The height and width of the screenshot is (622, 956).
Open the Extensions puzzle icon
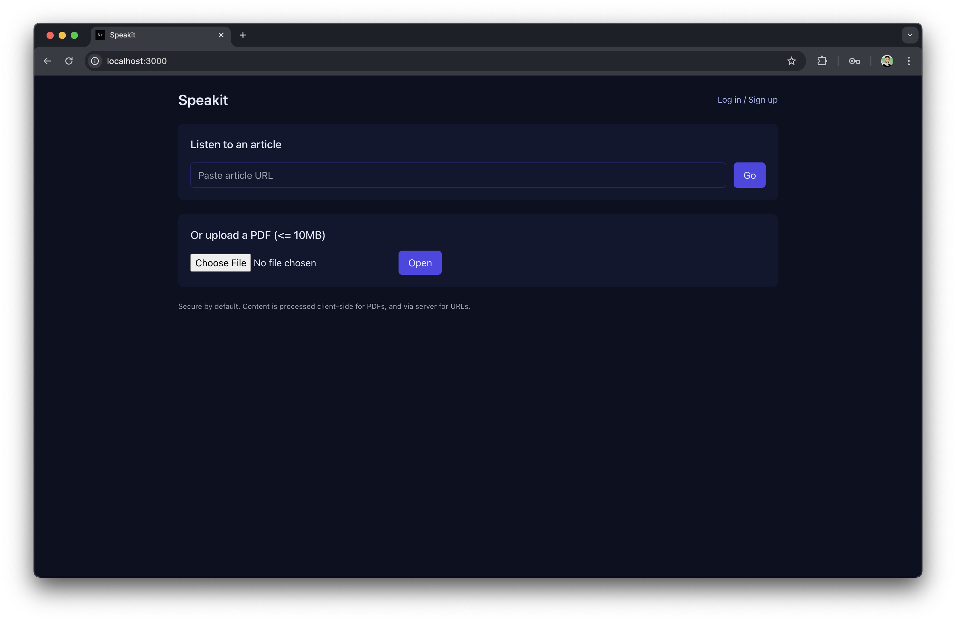[x=822, y=61]
